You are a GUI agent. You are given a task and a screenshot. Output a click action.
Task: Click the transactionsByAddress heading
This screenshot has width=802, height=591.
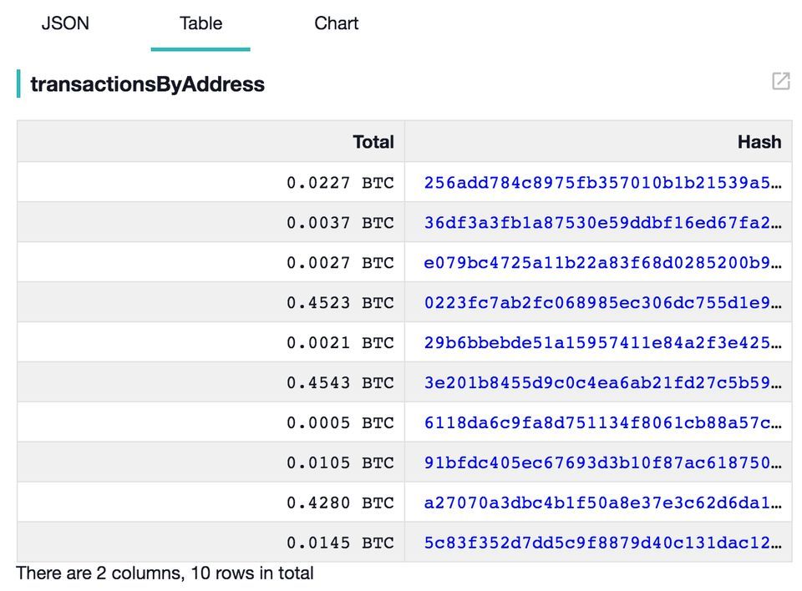(x=147, y=84)
